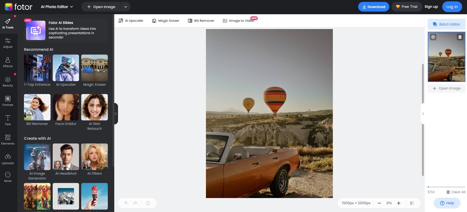This screenshot has height=212, width=467.
Task: Click Open Image in the right panel
Action: (x=446, y=88)
